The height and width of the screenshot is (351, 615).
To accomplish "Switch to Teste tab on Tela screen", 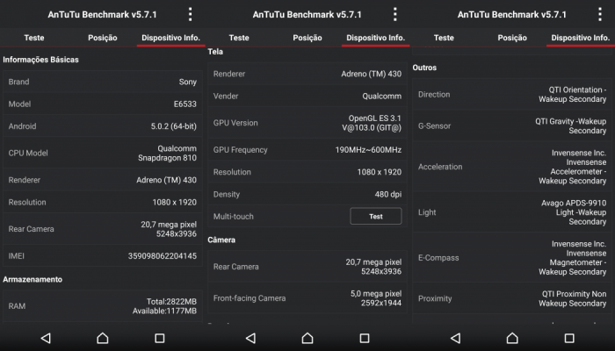I will pyautogui.click(x=239, y=38).
